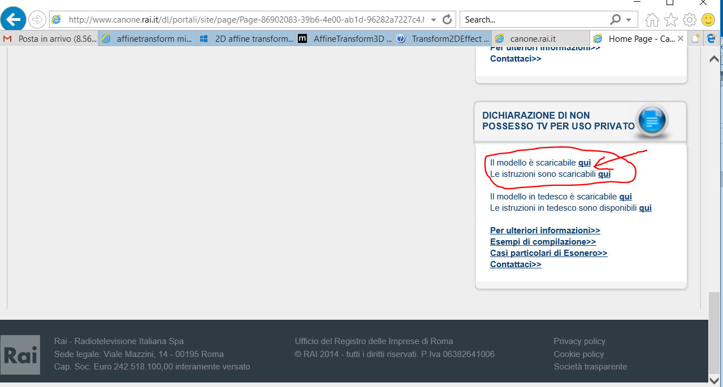Image resolution: width=723 pixels, height=387 pixels.
Task: Switch to the canone.rai.it tab
Action: pyautogui.click(x=532, y=39)
